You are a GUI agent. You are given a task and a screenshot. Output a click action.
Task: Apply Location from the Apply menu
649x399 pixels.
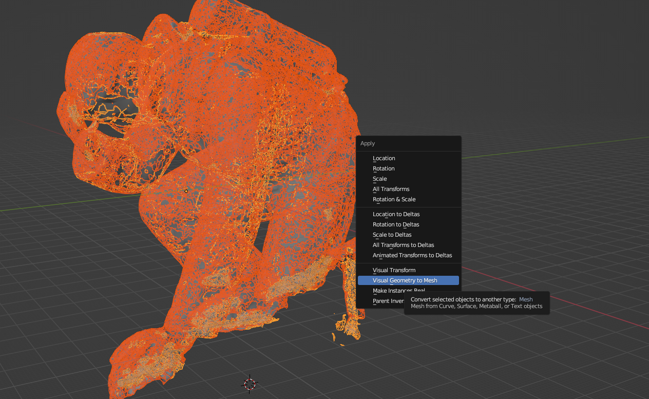click(x=384, y=158)
